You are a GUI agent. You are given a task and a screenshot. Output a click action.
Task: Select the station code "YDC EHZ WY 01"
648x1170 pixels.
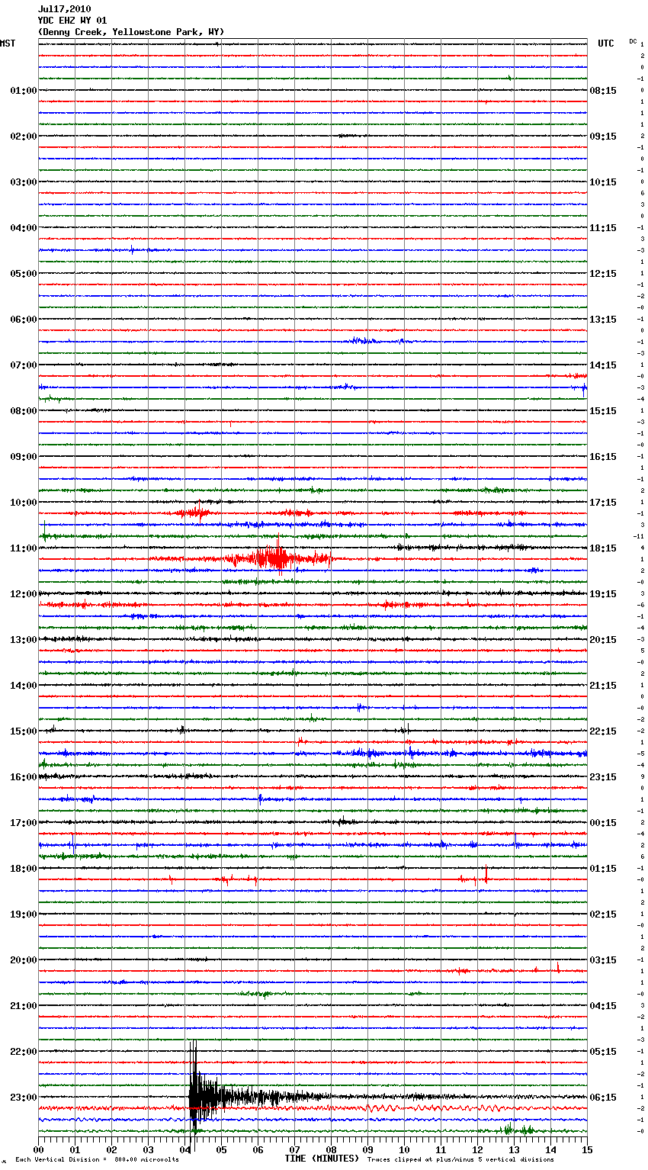click(72, 21)
